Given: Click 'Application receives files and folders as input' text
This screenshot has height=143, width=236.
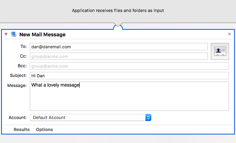Looking at the screenshot, I should (118, 10).
